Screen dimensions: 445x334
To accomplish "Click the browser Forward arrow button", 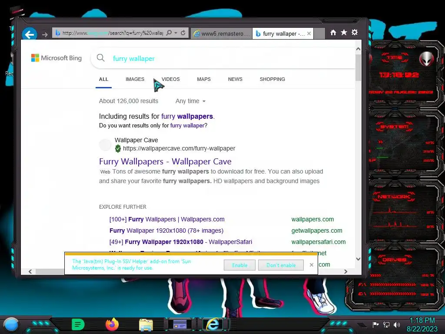I will tap(45, 35).
